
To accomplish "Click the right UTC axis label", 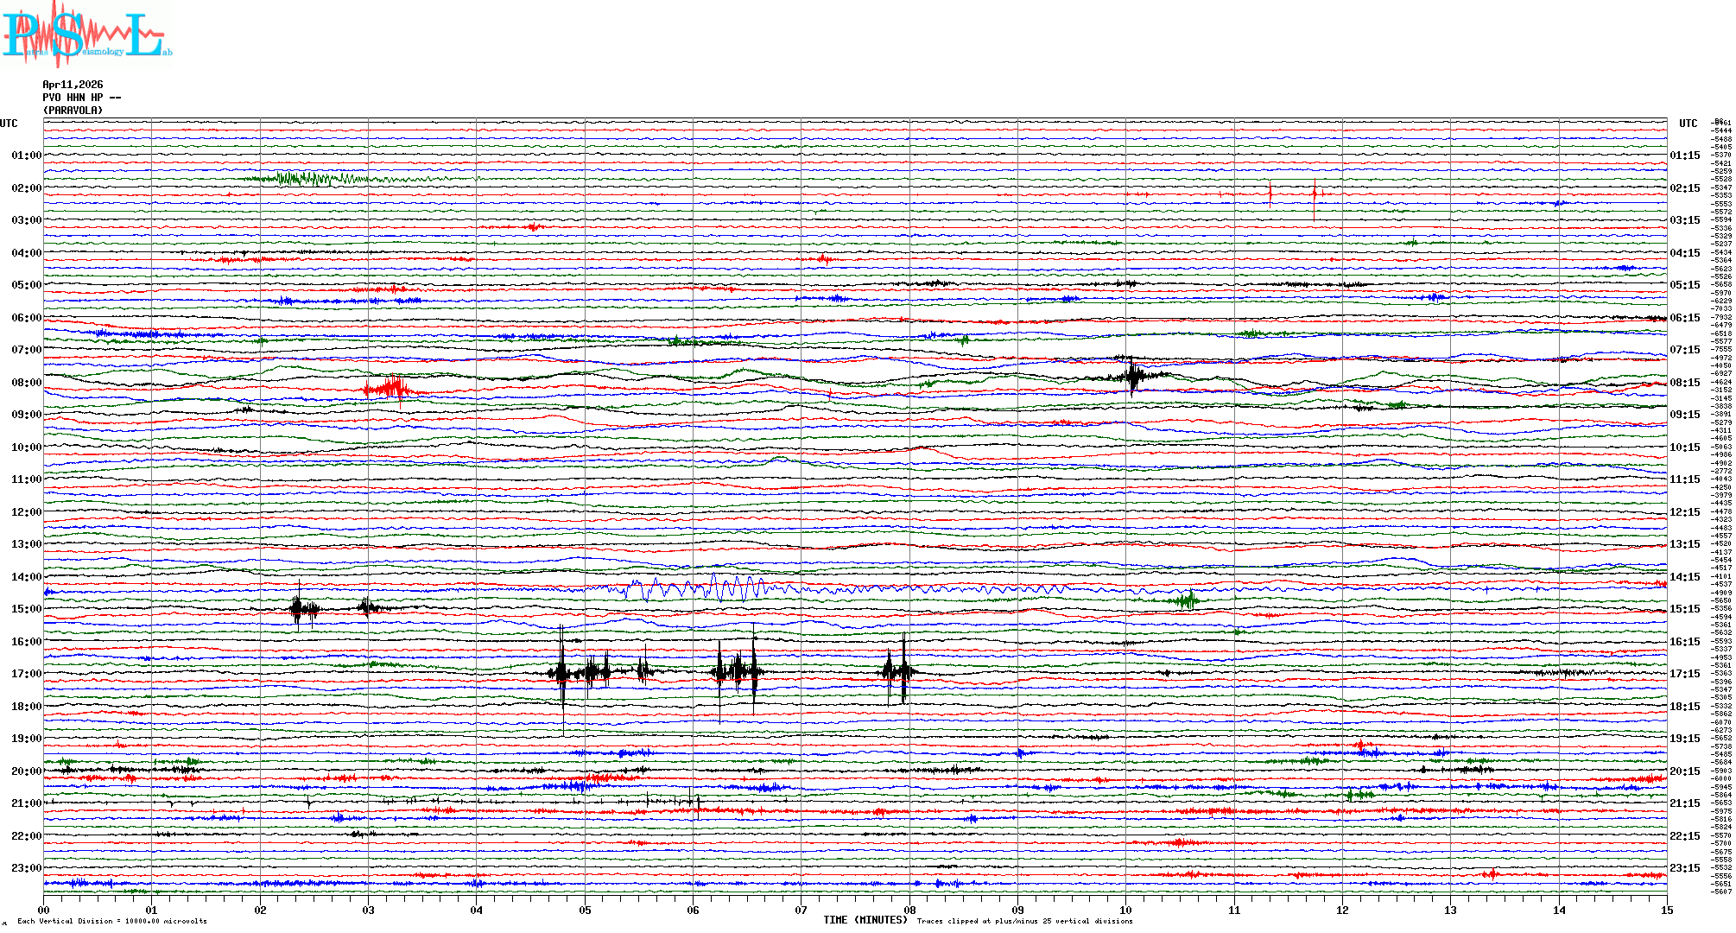I will pos(1688,124).
